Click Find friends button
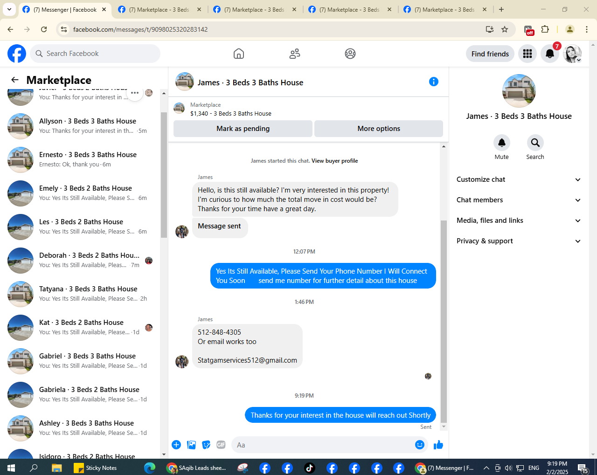This screenshot has height=475, width=597. (490, 54)
